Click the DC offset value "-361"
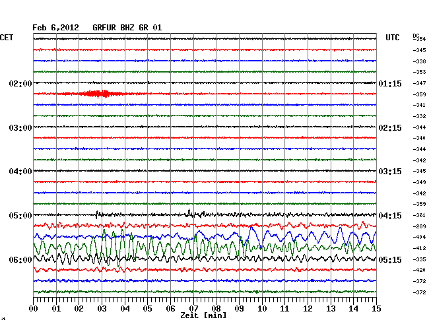The height and width of the screenshot is (326, 429). point(419,215)
